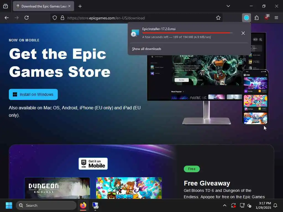Go back with the browser back arrow
This screenshot has height=212, width=283.
7,18
